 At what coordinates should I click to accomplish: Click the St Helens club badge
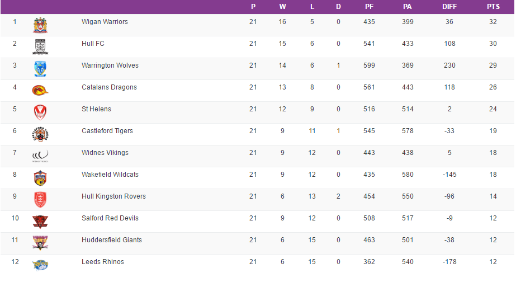pyautogui.click(x=40, y=112)
